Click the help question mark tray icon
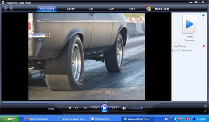The width and height of the screenshot is (209, 122). pos(166,119)
